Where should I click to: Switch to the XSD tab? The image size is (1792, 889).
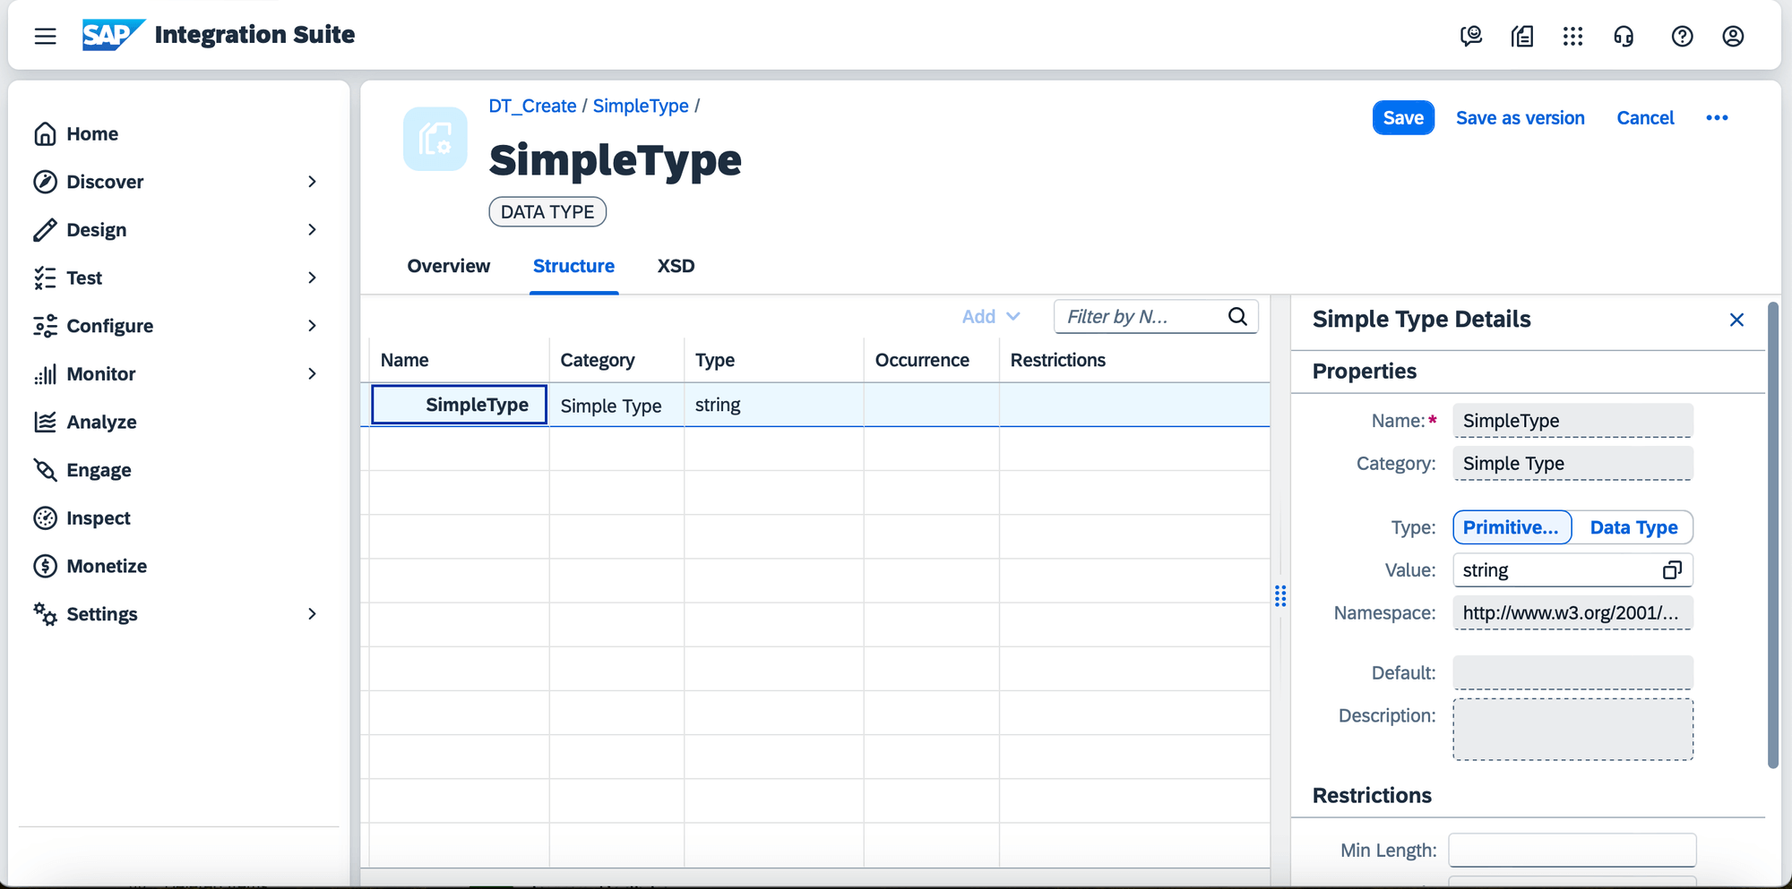click(675, 266)
